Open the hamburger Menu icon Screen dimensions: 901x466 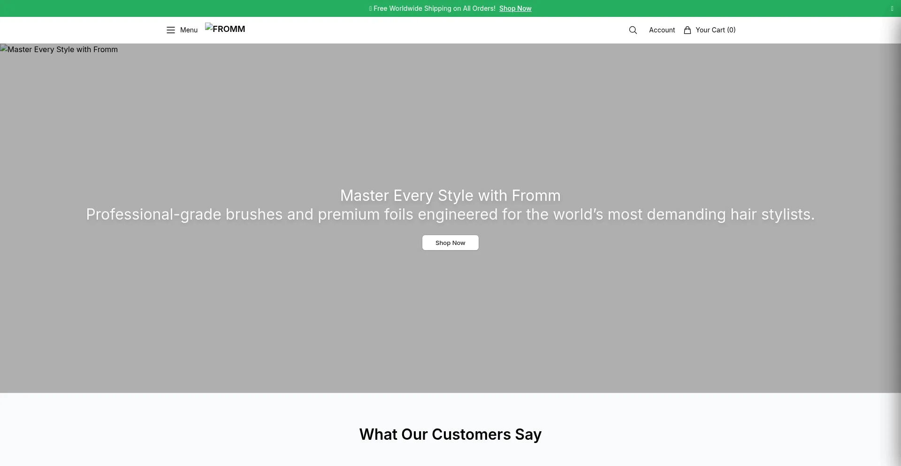pos(170,30)
